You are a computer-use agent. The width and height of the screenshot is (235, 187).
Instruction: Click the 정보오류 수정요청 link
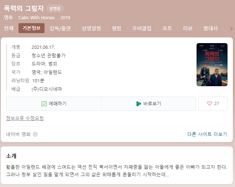(25, 118)
